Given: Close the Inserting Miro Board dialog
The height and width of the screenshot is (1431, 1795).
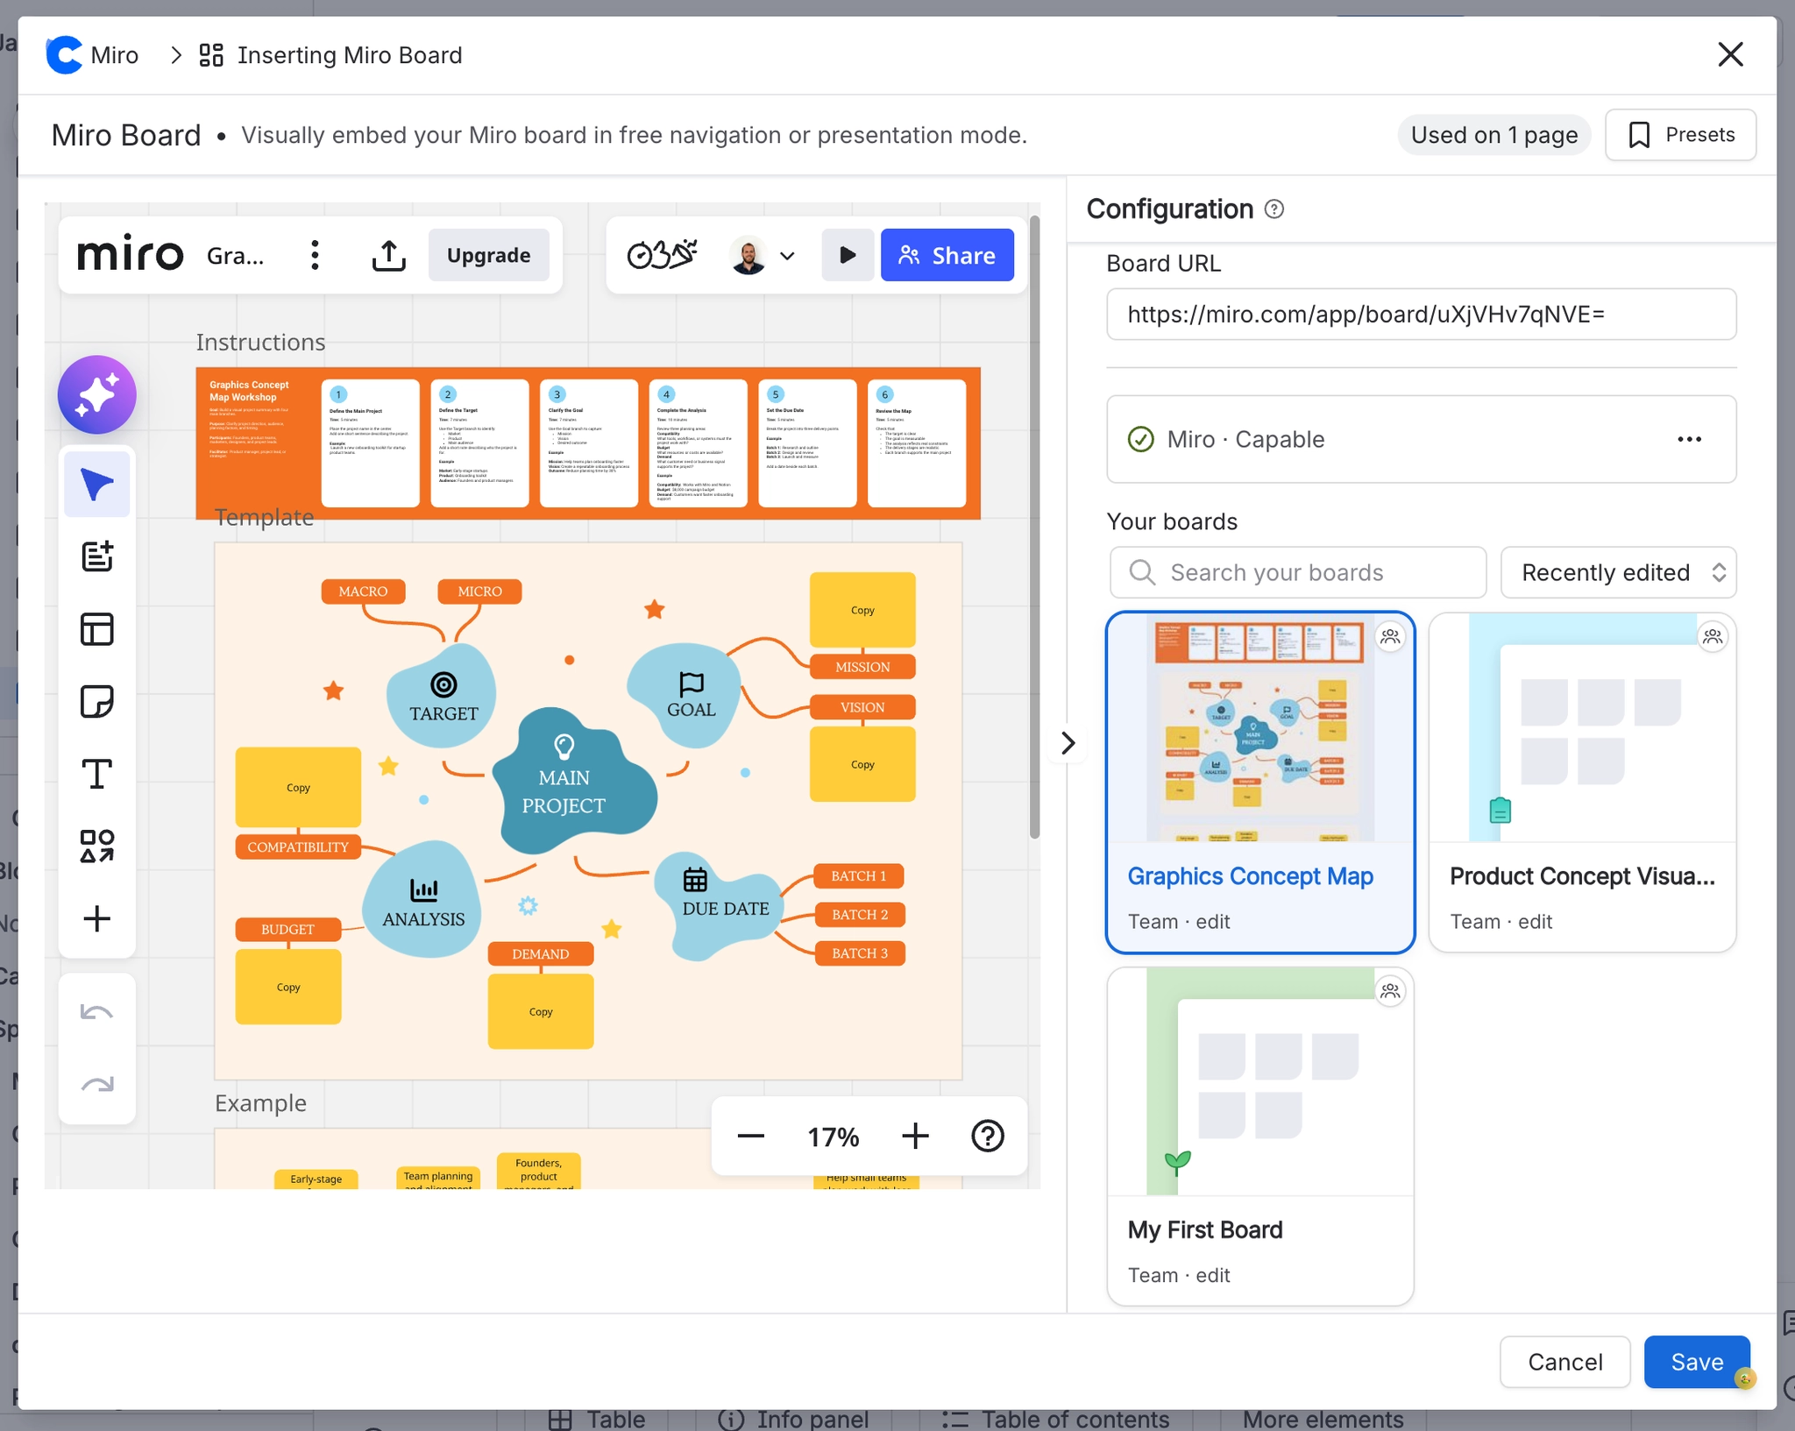Looking at the screenshot, I should (x=1730, y=54).
